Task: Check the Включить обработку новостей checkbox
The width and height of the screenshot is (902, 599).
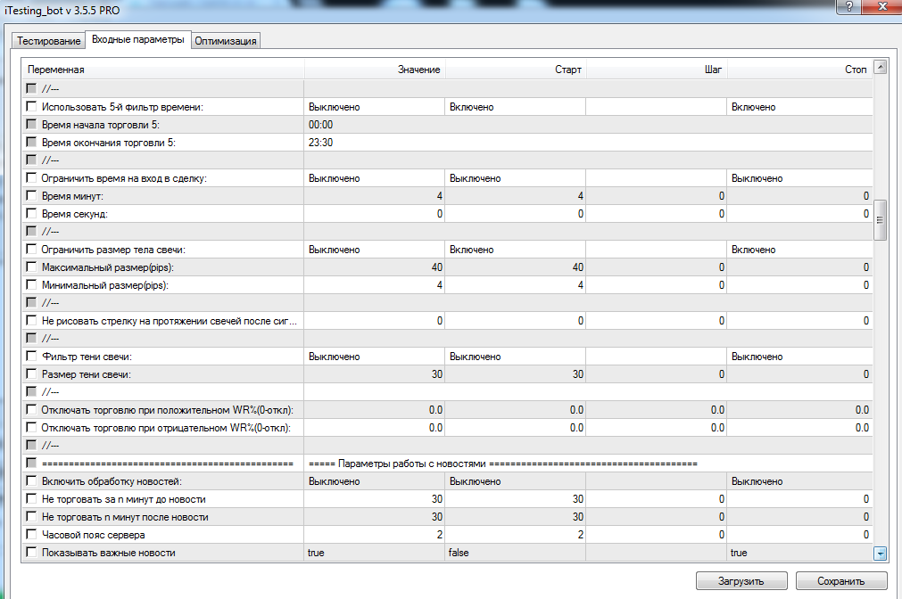Action: click(x=32, y=481)
